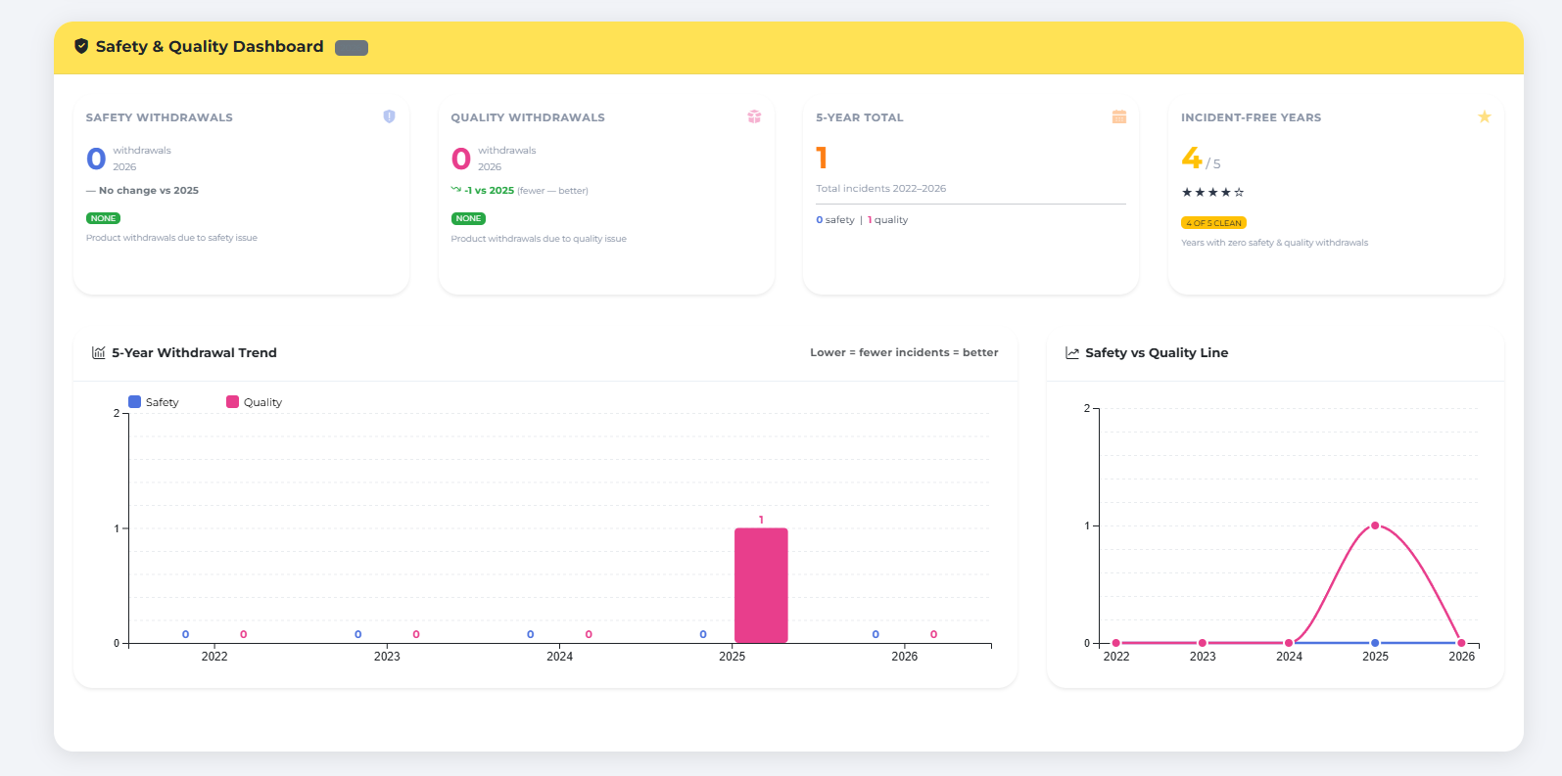Select the 2026 data point on line chart
The height and width of the screenshot is (776, 1562).
1461,643
